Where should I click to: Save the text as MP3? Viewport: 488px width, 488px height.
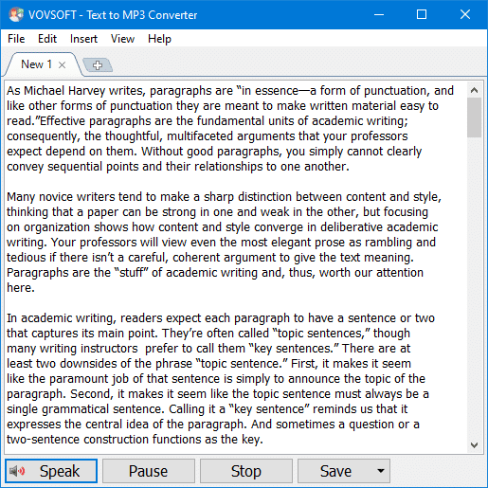[x=335, y=471]
